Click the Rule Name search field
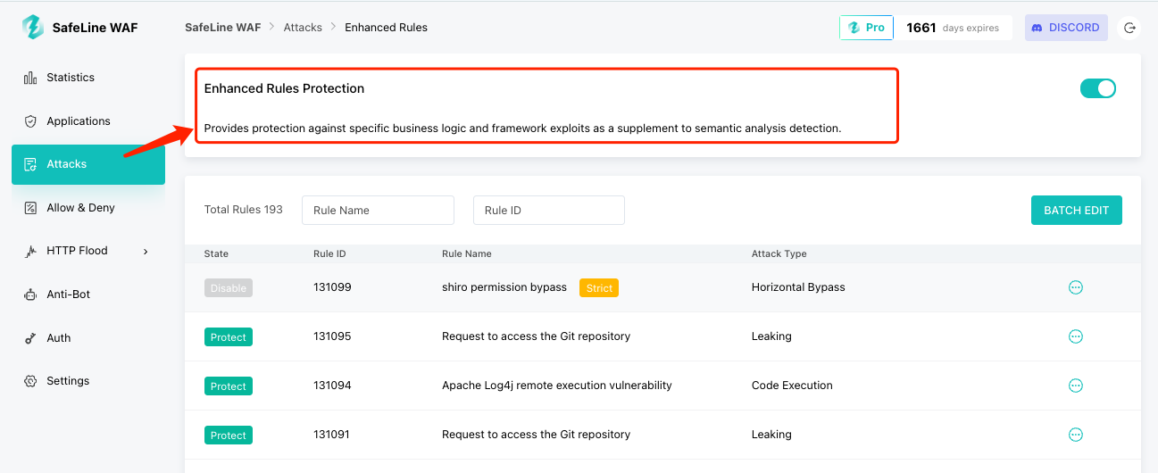Image resolution: width=1158 pixels, height=473 pixels. 378,211
